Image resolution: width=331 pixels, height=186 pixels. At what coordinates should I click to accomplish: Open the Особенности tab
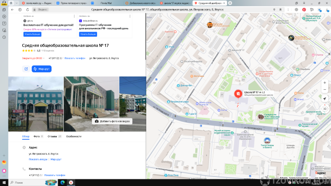[x=74, y=136]
